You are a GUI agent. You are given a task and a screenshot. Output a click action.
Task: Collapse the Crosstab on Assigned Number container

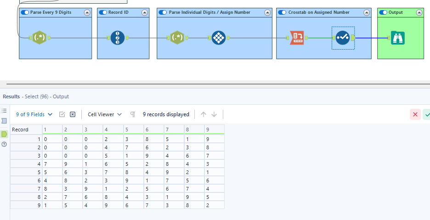pos(367,12)
